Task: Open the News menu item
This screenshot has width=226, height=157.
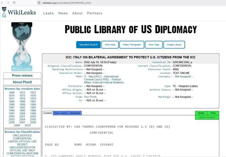Action: click(63, 13)
